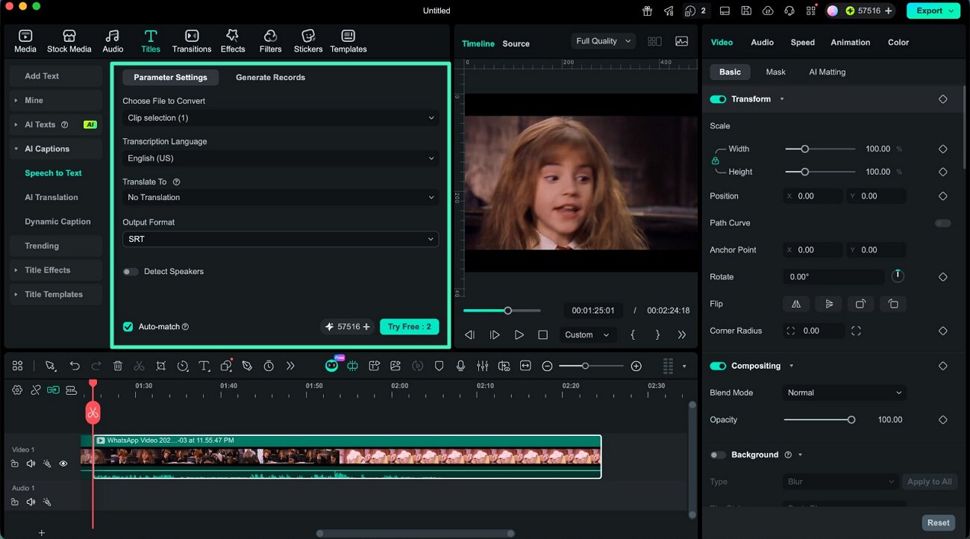Hide the Video 1 track with eye icon
This screenshot has height=539, width=970.
(63, 464)
